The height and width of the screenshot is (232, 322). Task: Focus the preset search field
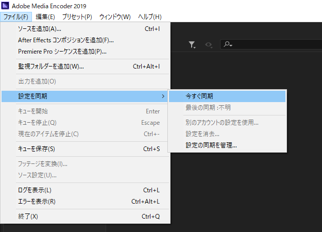click(271, 44)
